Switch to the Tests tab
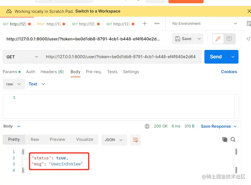 pos(112,72)
